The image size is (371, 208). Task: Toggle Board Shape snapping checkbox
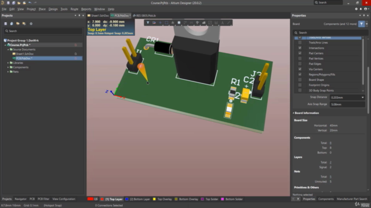pos(300,80)
